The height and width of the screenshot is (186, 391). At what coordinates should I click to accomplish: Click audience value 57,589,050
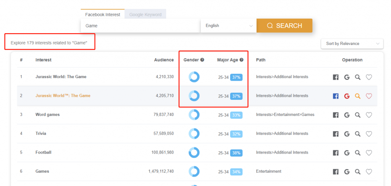tap(163, 133)
